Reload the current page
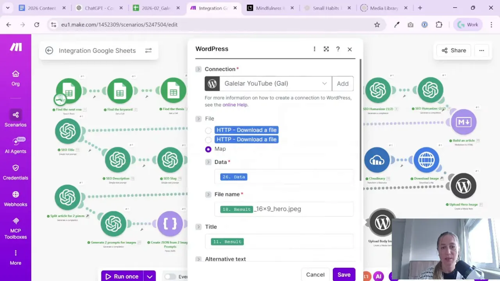 pos(37,25)
